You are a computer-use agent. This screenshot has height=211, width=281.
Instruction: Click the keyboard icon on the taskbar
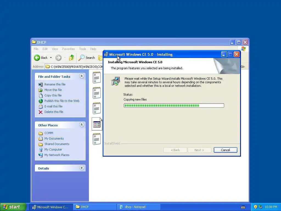point(243,207)
